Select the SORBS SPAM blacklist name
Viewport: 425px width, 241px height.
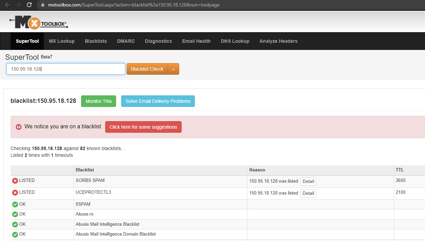click(x=90, y=180)
